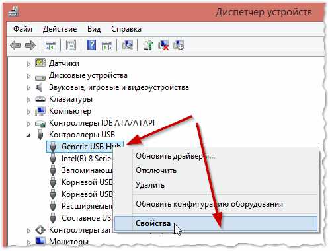Click Scan for hardware changes icon

128,45
